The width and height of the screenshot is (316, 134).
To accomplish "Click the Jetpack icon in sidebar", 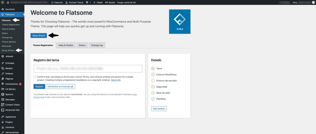I will click(3, 56).
